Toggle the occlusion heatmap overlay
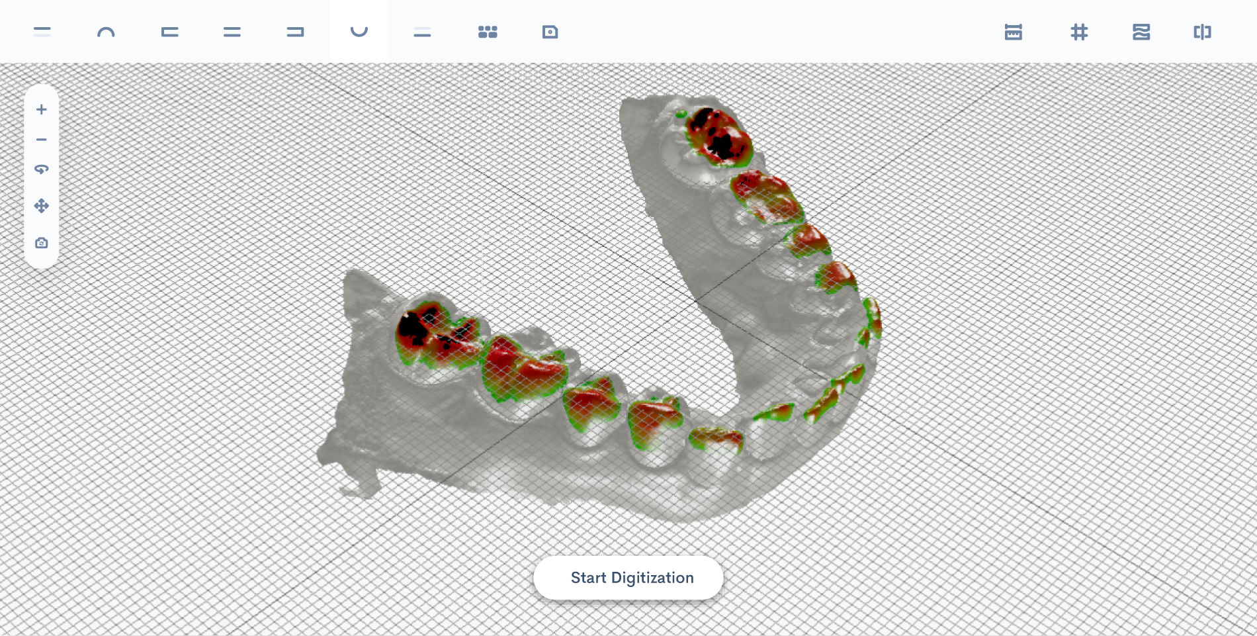 click(x=1141, y=32)
